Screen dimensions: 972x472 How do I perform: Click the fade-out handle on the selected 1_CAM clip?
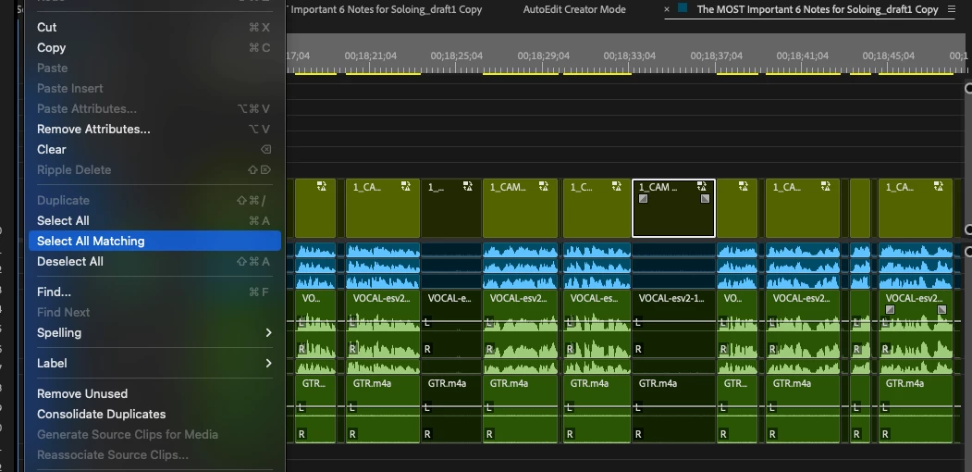705,198
